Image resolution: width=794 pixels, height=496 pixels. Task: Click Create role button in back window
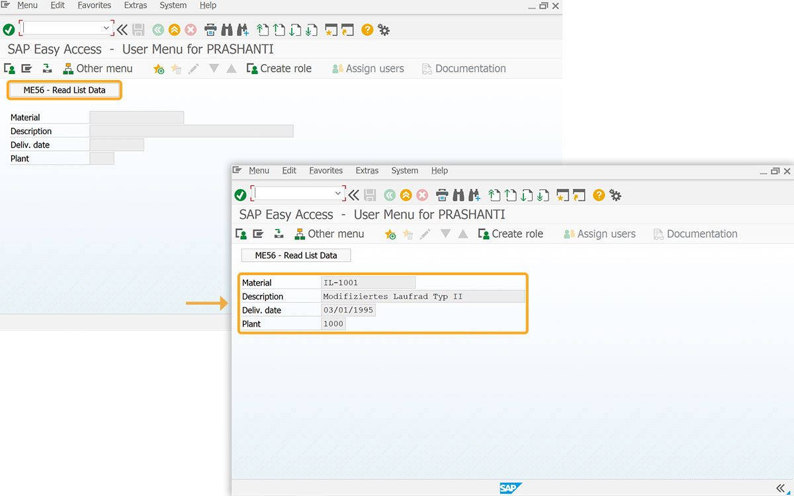[279, 69]
